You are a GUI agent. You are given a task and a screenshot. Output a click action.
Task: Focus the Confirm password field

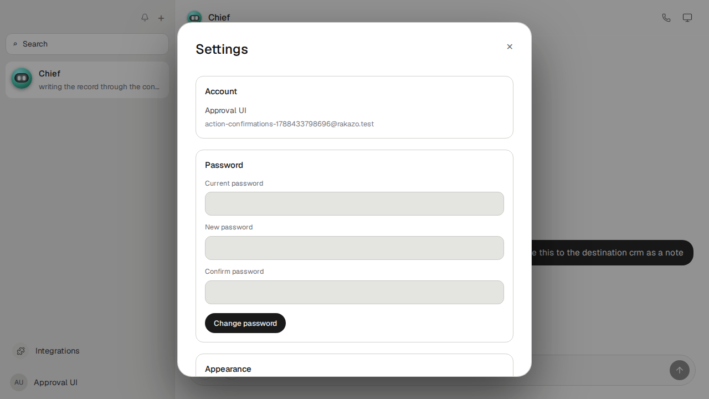click(354, 292)
